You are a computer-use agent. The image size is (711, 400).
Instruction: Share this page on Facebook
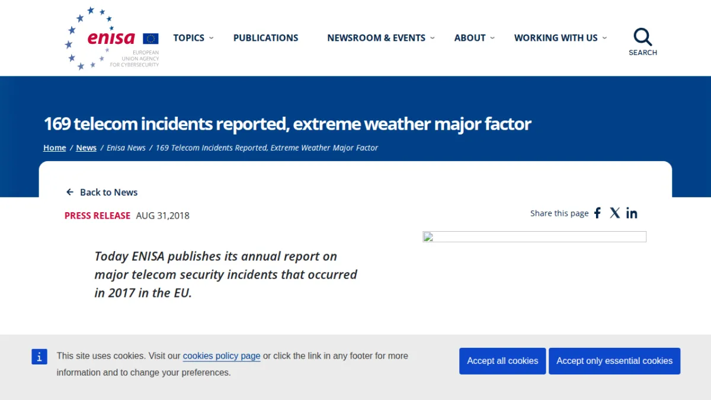pyautogui.click(x=598, y=213)
